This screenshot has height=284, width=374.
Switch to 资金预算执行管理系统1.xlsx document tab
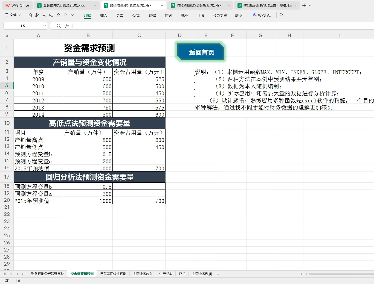click(x=66, y=5)
